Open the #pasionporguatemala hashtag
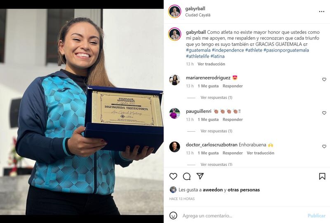This screenshot has height=223, width=330. (x=286, y=50)
